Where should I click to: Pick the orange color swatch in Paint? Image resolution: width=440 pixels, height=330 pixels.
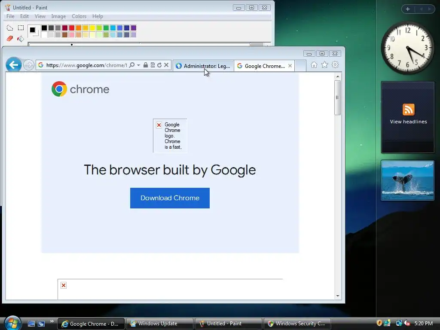click(79, 28)
